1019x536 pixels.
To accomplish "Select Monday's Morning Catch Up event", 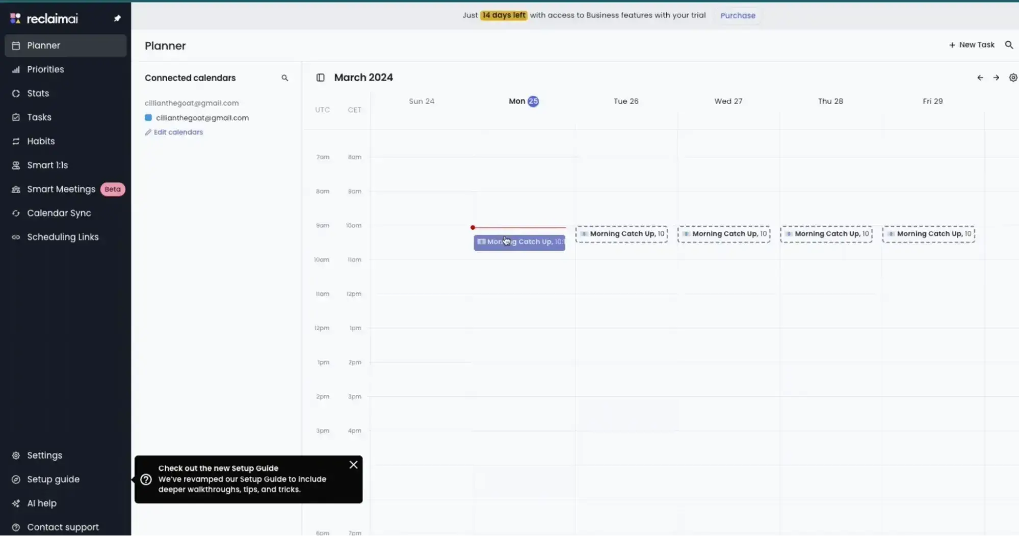I will coord(519,242).
